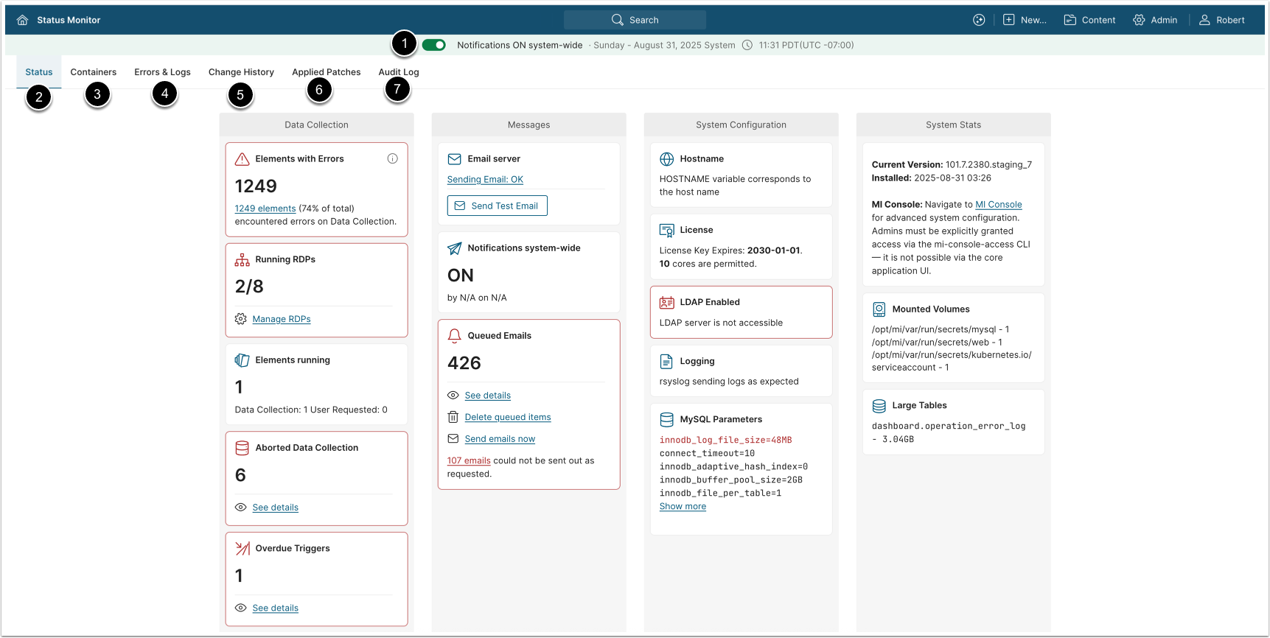Click the trash icon beside Delete queued items
This screenshot has height=638, width=1270.
(x=453, y=417)
